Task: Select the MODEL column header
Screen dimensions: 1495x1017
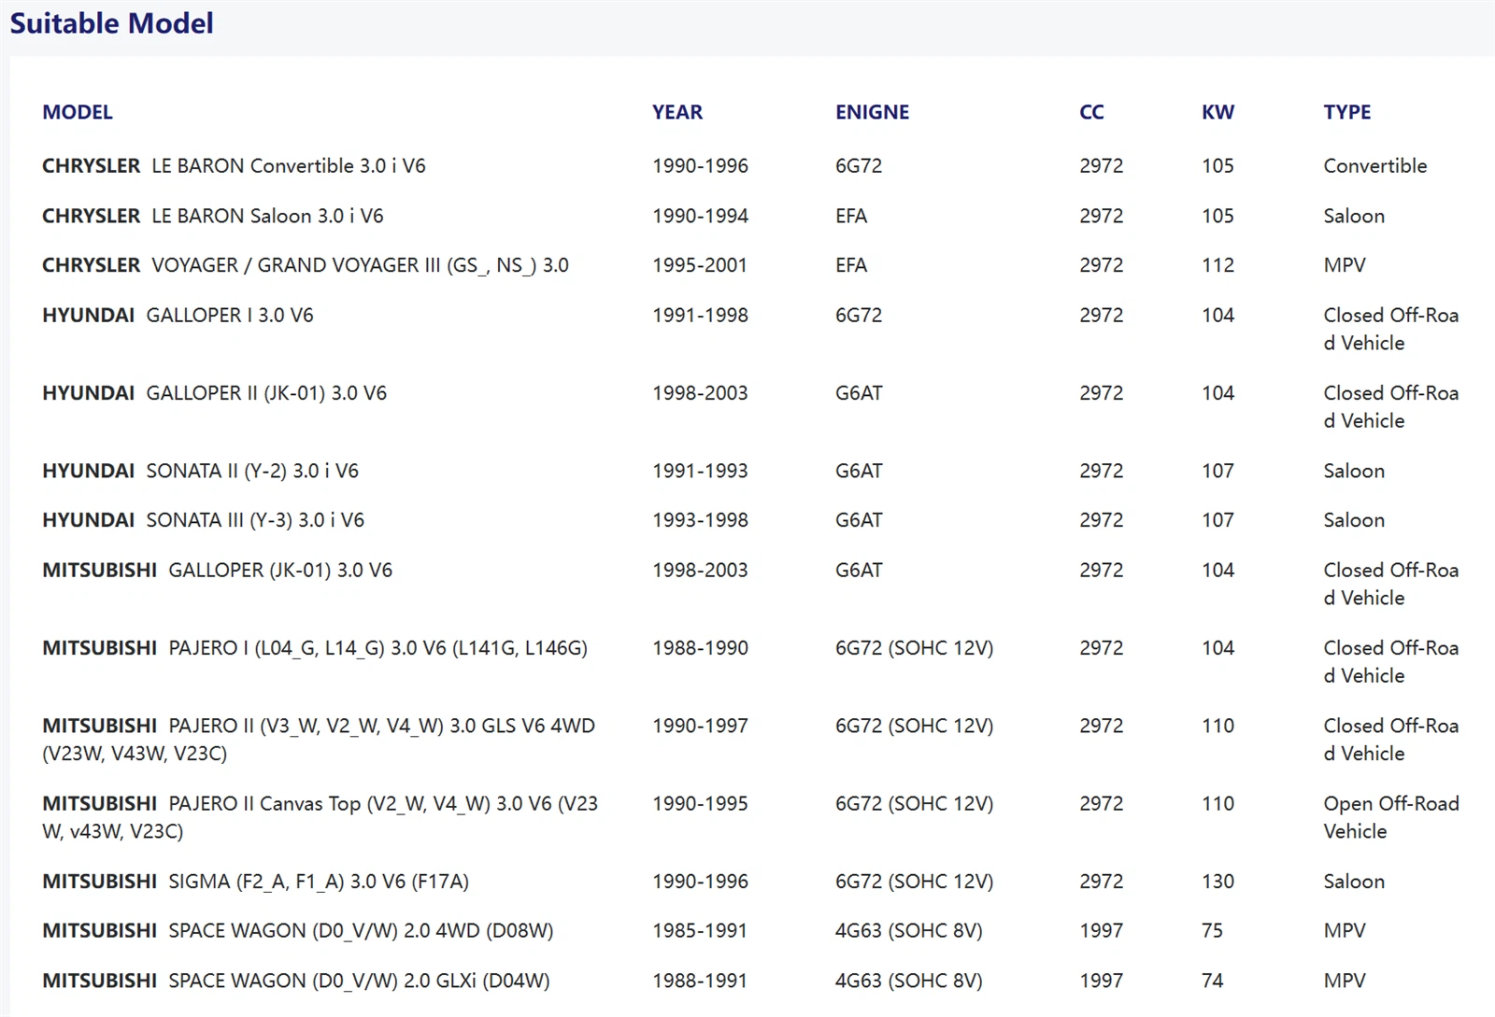Action: [78, 112]
